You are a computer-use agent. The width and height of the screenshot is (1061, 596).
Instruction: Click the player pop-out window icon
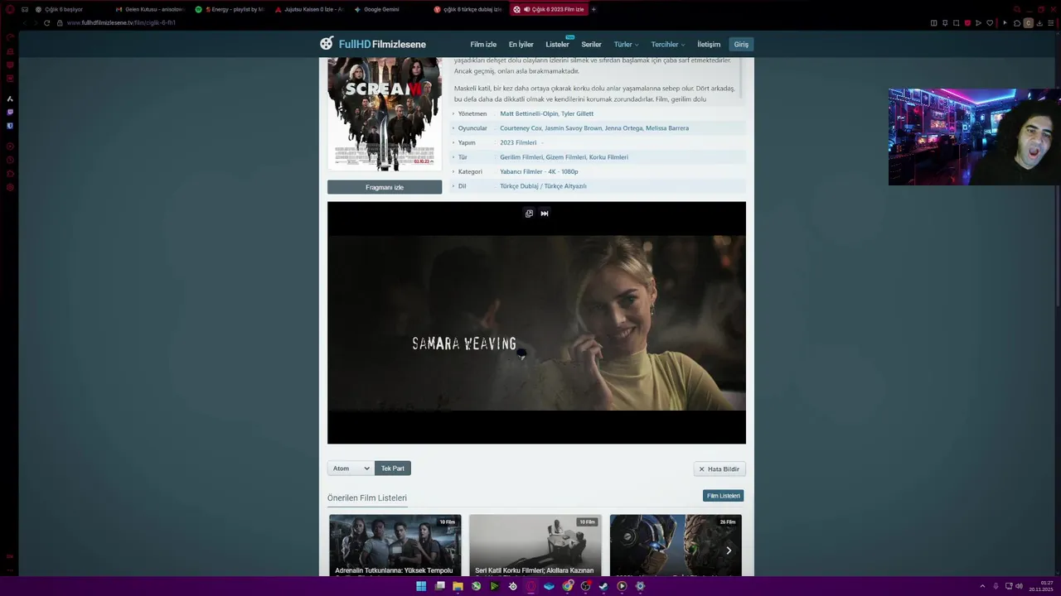529,214
